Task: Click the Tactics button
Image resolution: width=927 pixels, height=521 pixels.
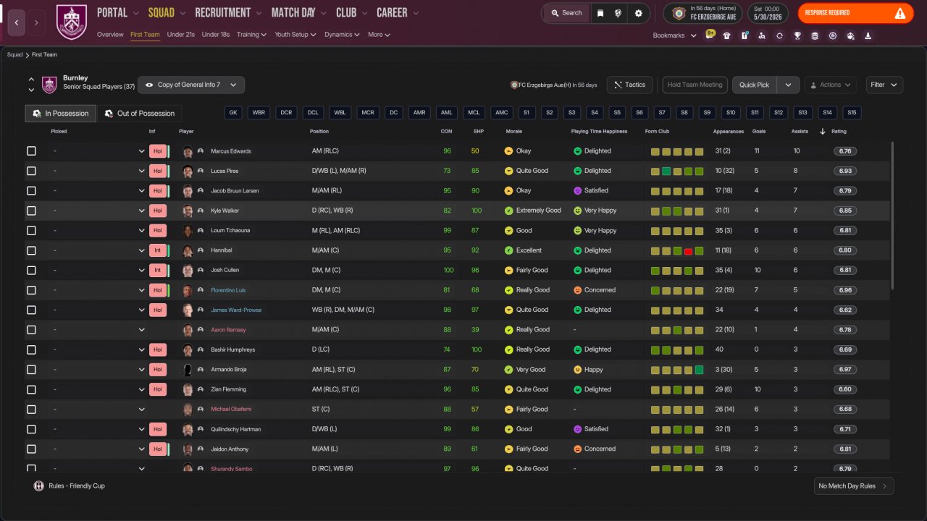Action: 629,85
